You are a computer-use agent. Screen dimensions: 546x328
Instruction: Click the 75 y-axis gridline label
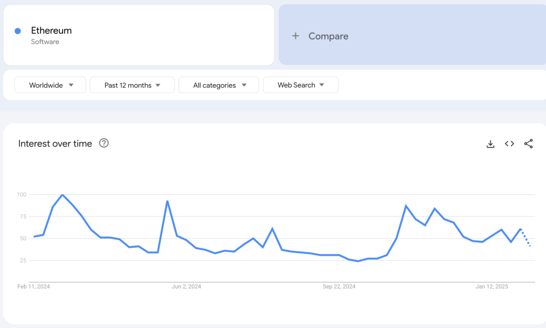[x=22, y=217]
